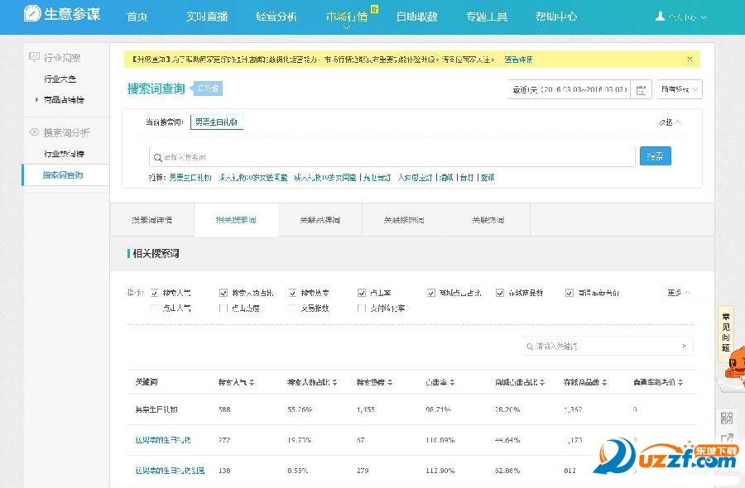The image size is (745, 488).
Task: Click the 生意参谋 logo
Action: pyautogui.click(x=62, y=14)
